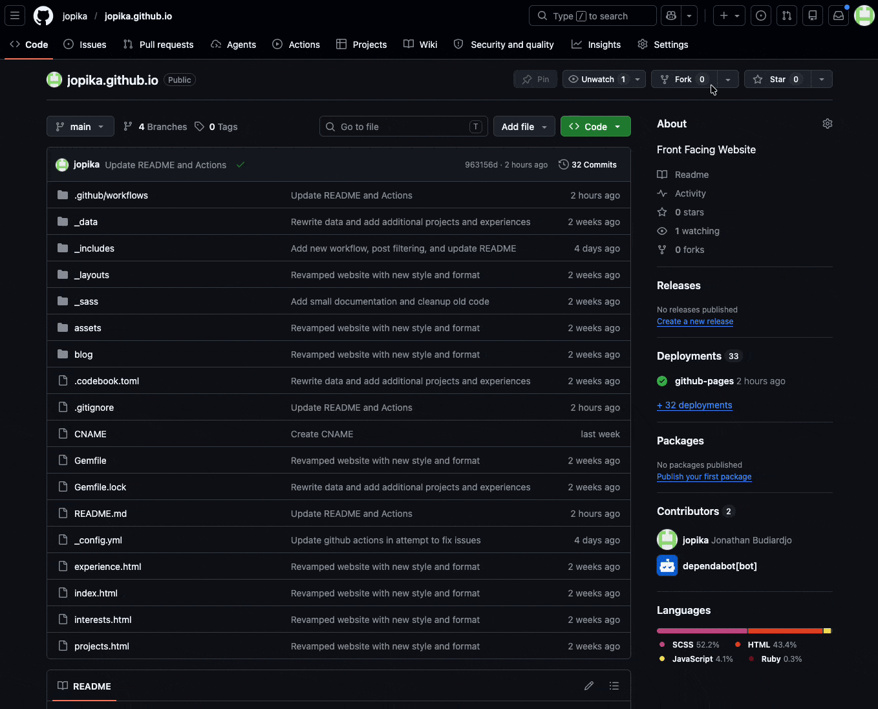Select the README tab
The width and height of the screenshot is (878, 709).
84,686
